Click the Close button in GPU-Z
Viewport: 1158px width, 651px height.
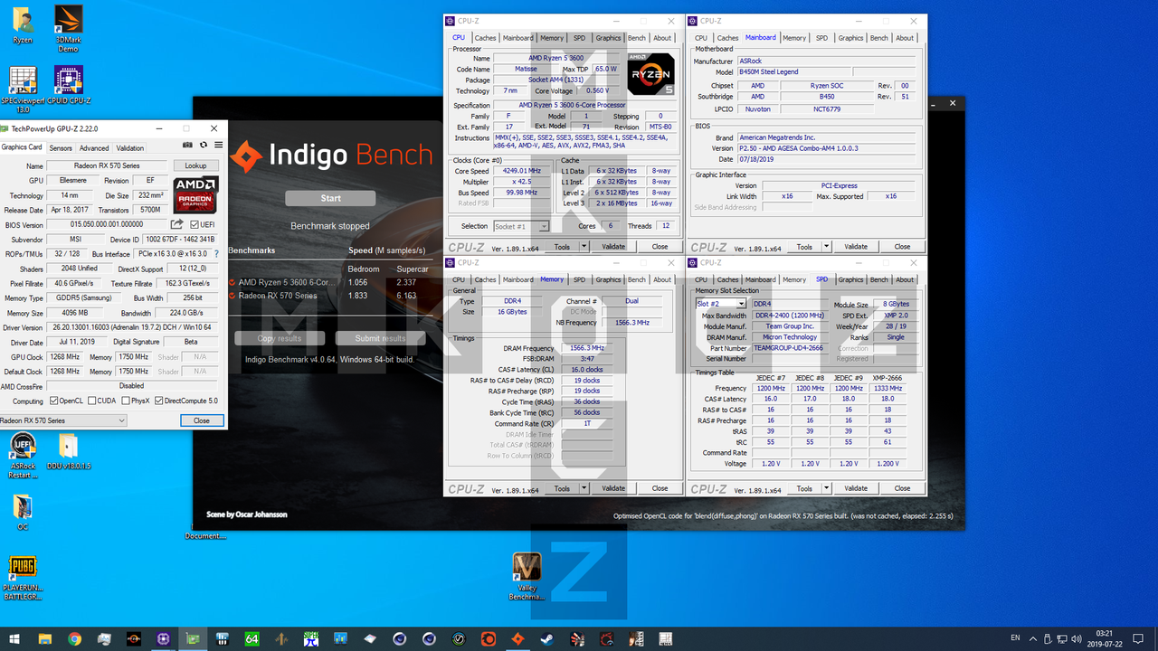(201, 420)
